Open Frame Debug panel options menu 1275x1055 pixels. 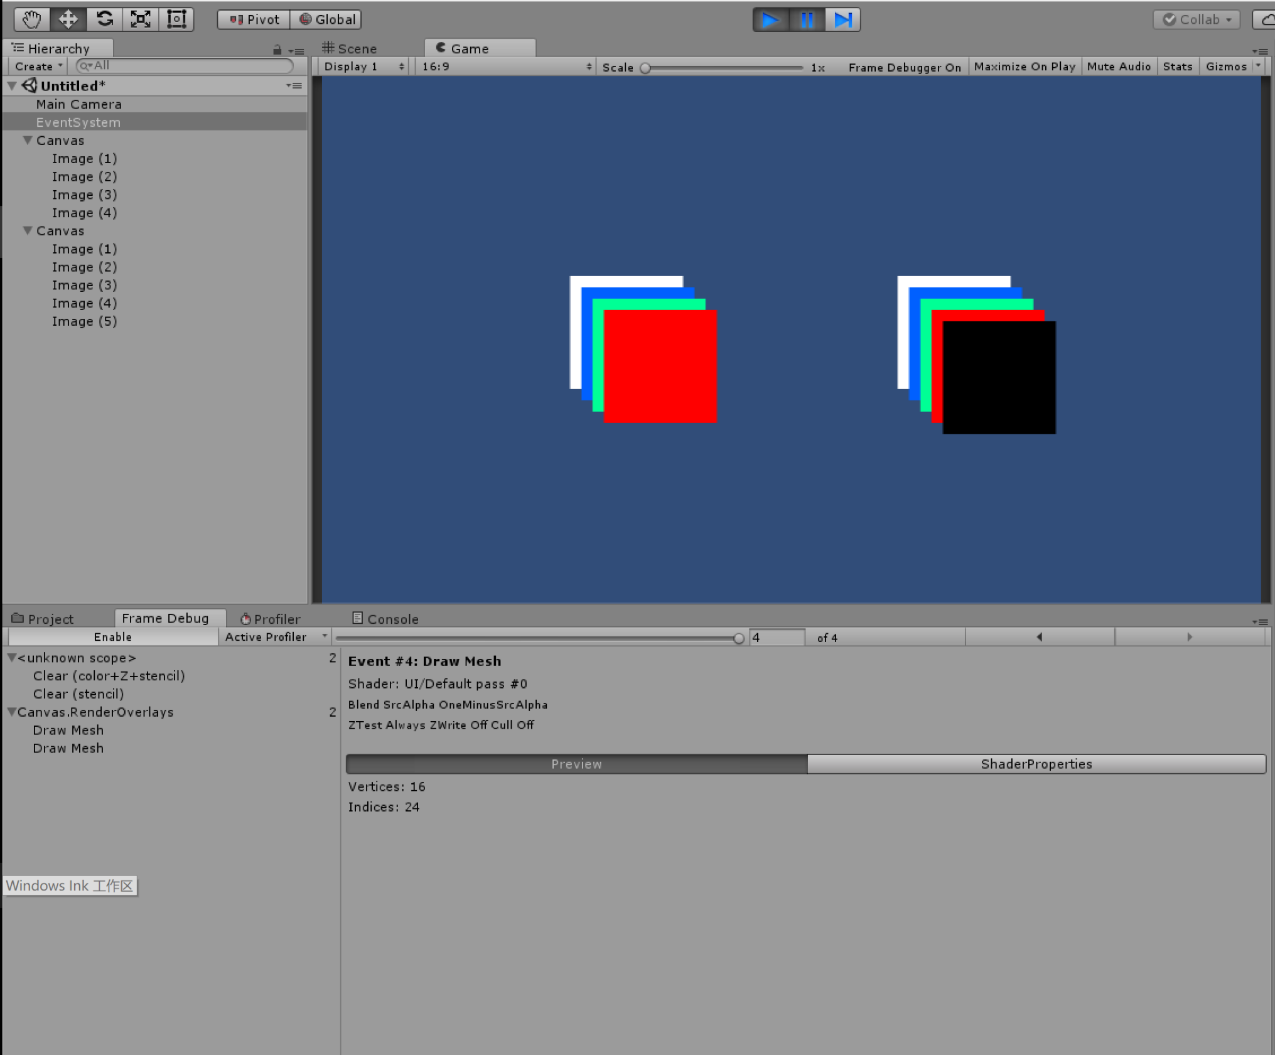1260,622
